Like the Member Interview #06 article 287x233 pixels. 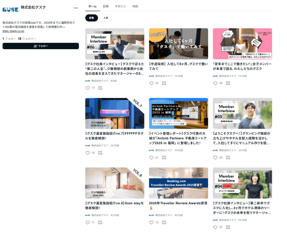(x=87, y=88)
